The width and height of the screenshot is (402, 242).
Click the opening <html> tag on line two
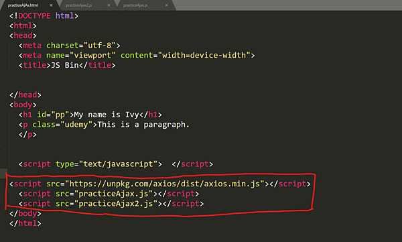[x=23, y=25]
